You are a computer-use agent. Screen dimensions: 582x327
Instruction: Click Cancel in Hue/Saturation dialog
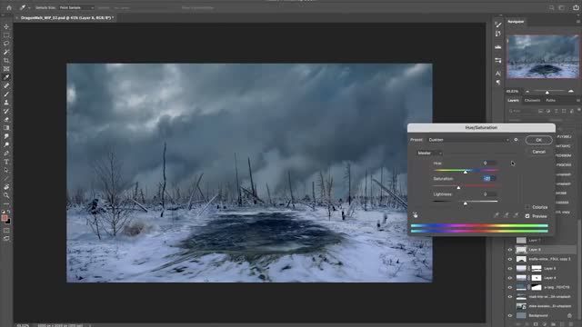(538, 152)
